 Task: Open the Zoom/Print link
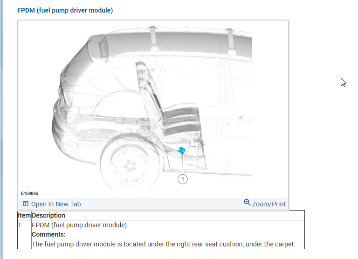pos(268,204)
